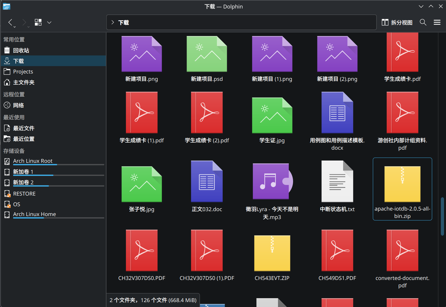The height and width of the screenshot is (307, 446).
Task: Expand the breadcrumb with the arrow before 下载
Action: (x=112, y=22)
